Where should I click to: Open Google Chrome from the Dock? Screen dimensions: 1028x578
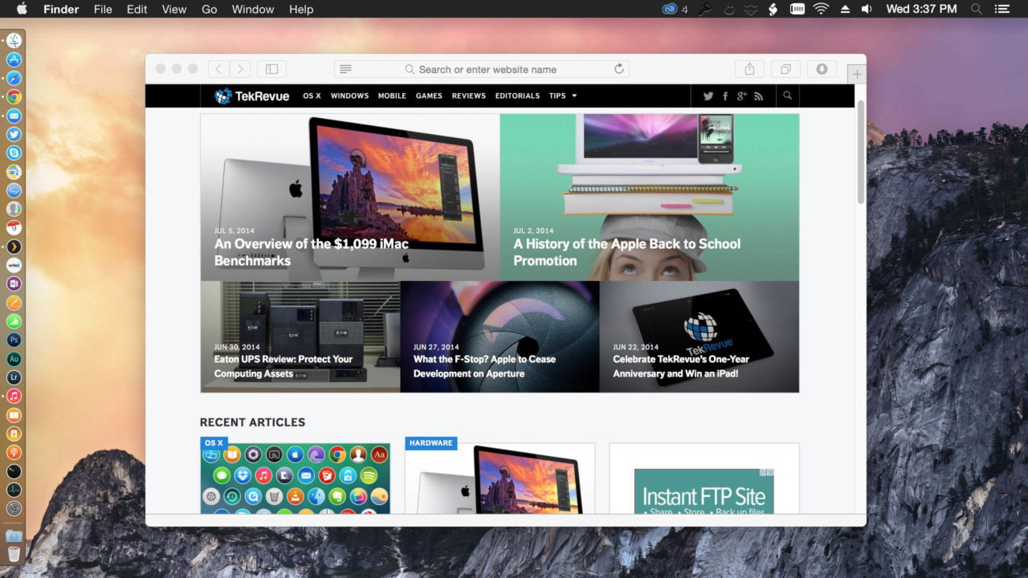coord(14,97)
